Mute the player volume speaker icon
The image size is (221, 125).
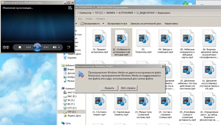[54, 47]
